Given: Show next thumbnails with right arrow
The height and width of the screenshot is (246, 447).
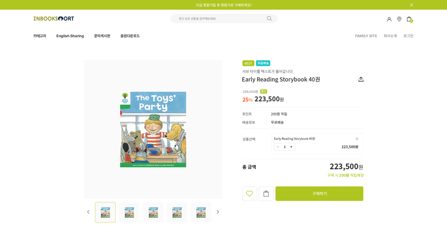Looking at the screenshot, I should pyautogui.click(x=218, y=212).
